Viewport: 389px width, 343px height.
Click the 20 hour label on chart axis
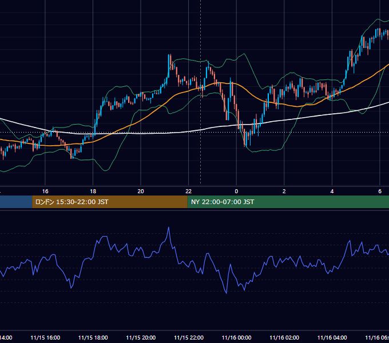coord(141,192)
